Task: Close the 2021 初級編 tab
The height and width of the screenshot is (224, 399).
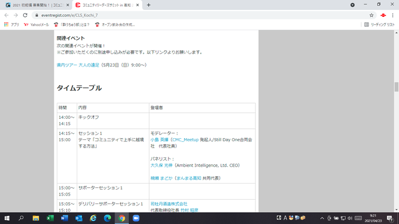Action: point(68,5)
